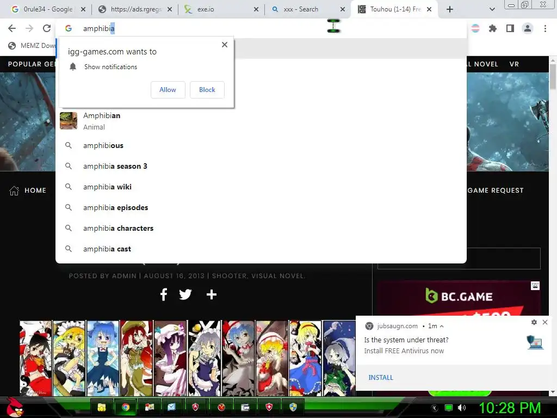Close the jubsaugn.com notification
Image resolution: width=557 pixels, height=418 pixels.
545,322
